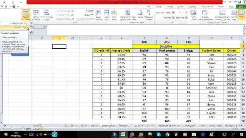Click ID cell 300133
246x138 pixels.
[x=231, y=105]
